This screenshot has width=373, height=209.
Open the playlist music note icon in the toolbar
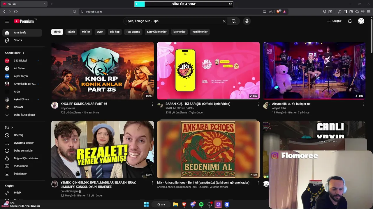(339, 12)
